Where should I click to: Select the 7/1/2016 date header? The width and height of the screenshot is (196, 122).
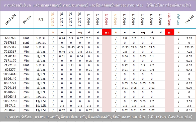point(142,19)
